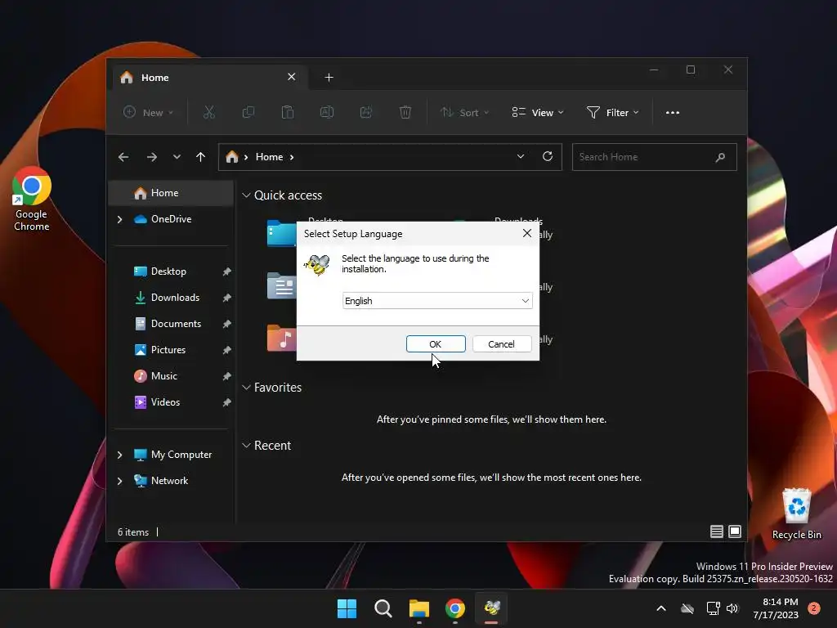837x628 pixels.
Task: Switch to details view layout icon
Action: point(716,532)
